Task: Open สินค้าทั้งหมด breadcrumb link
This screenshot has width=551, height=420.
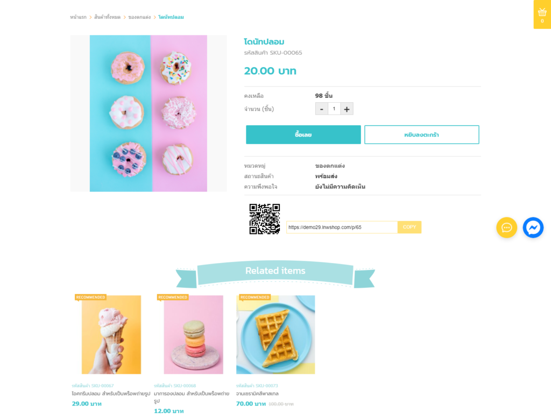Action: tap(107, 17)
